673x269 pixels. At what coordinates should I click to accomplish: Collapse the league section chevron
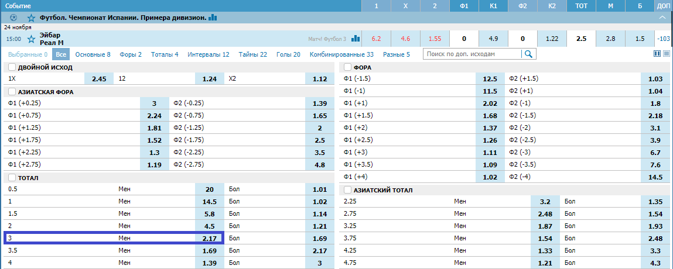click(662, 18)
